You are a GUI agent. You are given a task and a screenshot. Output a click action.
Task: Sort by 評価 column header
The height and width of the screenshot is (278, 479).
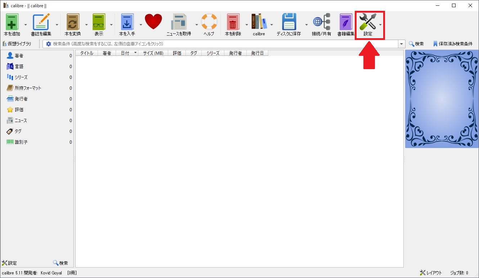click(x=177, y=53)
